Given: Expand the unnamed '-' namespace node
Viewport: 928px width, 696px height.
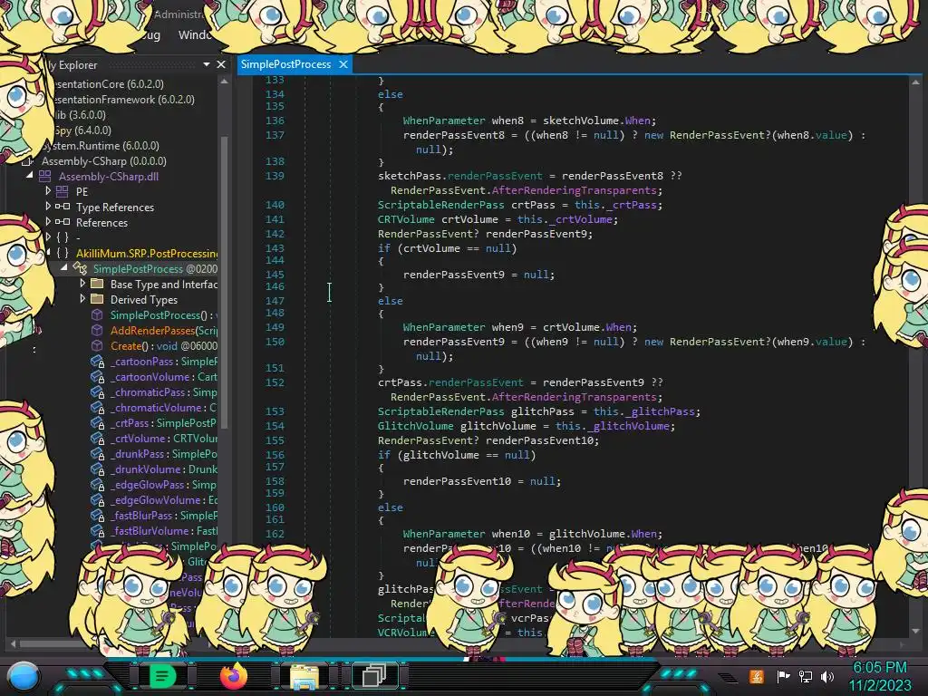Looking at the screenshot, I should click(x=48, y=237).
